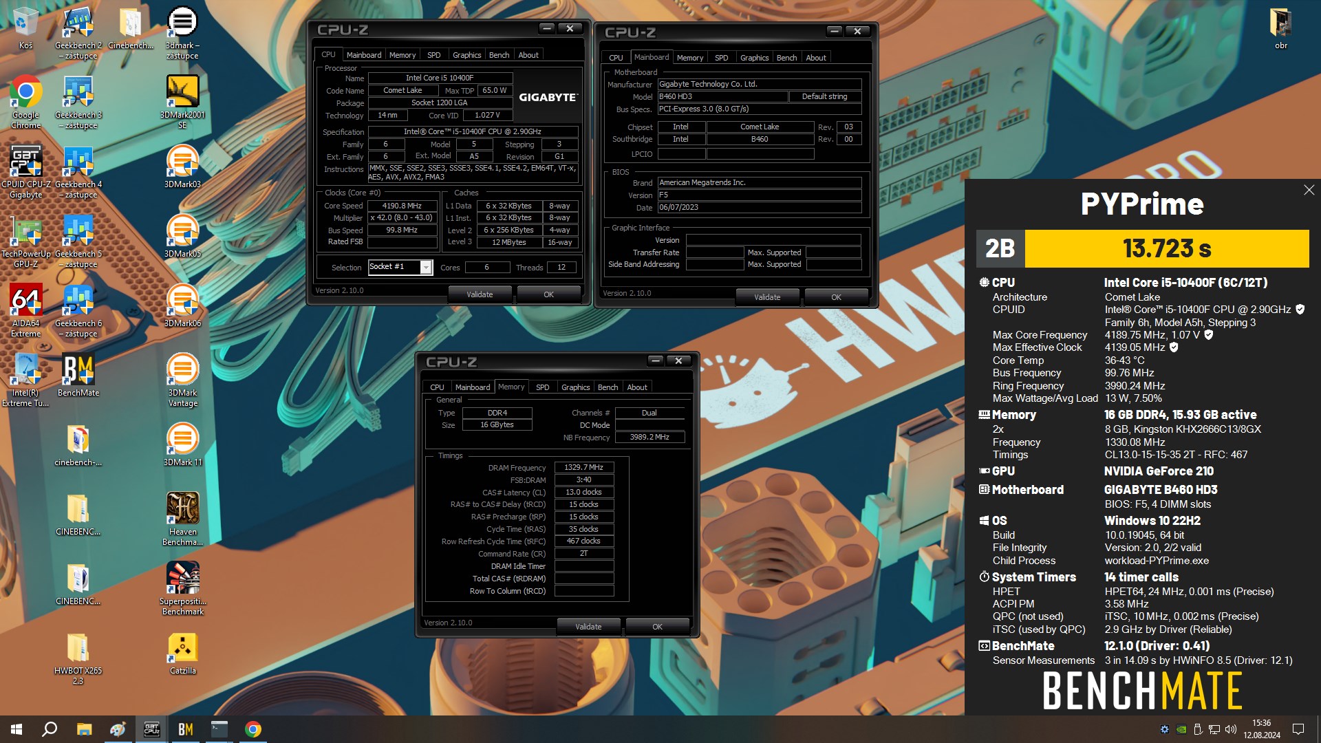Click the Core Speed value 4190.8 MHz
This screenshot has width=1321, height=743.
click(402, 206)
